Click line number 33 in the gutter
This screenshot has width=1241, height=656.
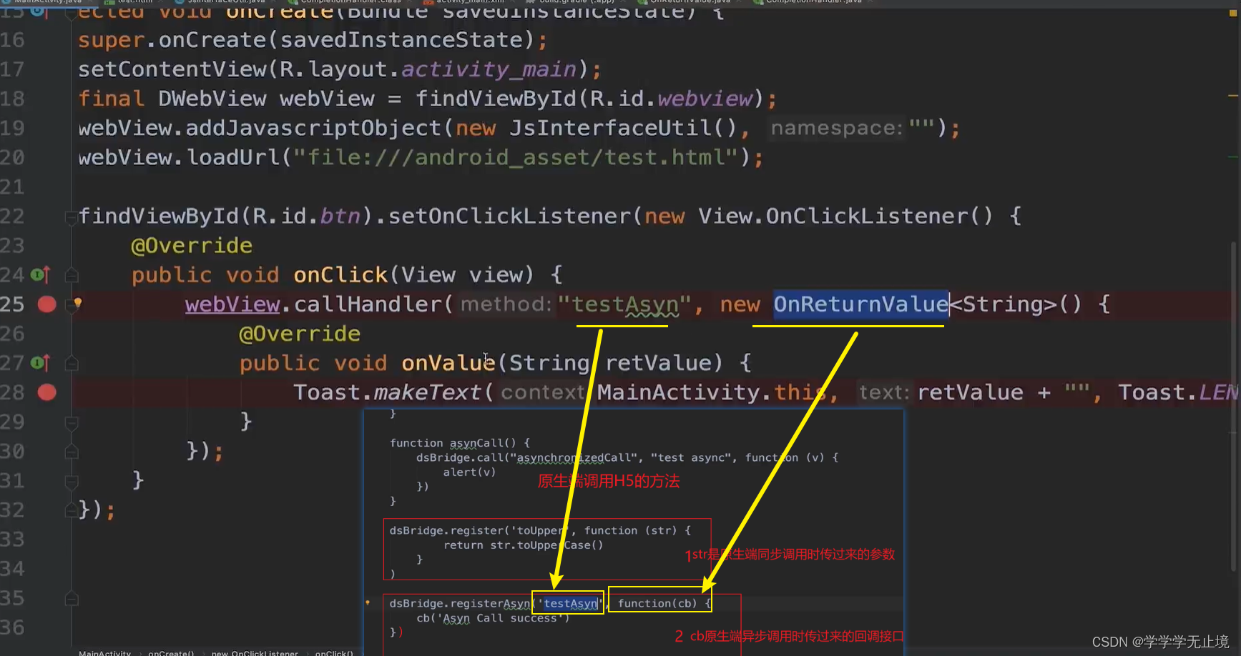(x=12, y=540)
